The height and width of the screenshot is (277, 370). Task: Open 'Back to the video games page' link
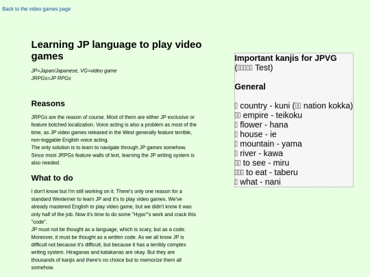36,9
